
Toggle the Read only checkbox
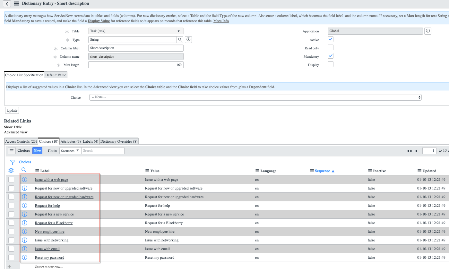coord(331,47)
